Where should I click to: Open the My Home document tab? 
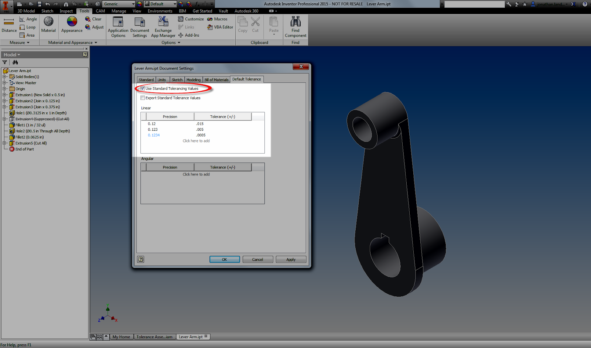(x=121, y=337)
